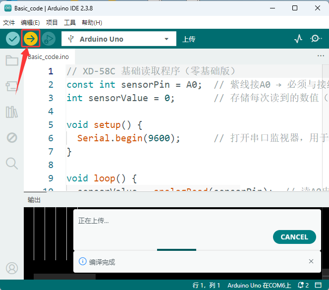Click the output panel horizontal scrollbar
Viewport: 329px width, 290px height.
pos(64,276)
